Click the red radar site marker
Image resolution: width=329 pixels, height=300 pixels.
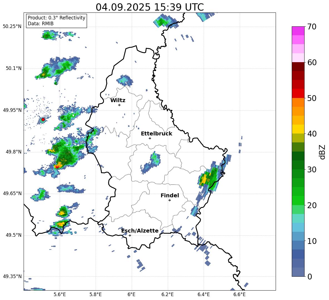tap(43, 120)
